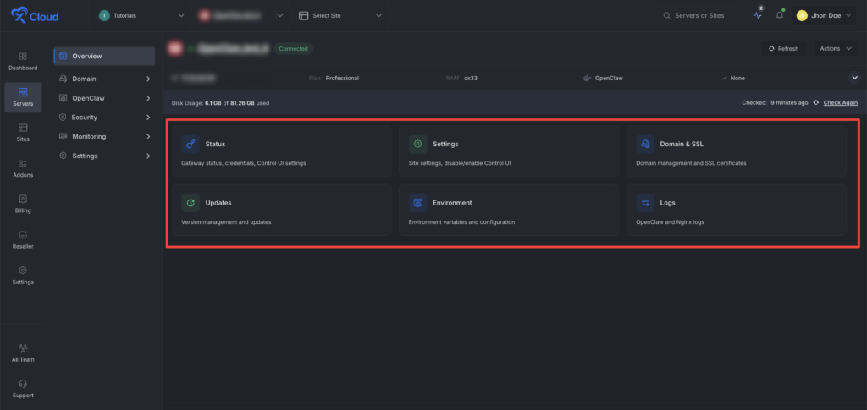Expand the server details chevron
867x410 pixels.
click(x=853, y=78)
